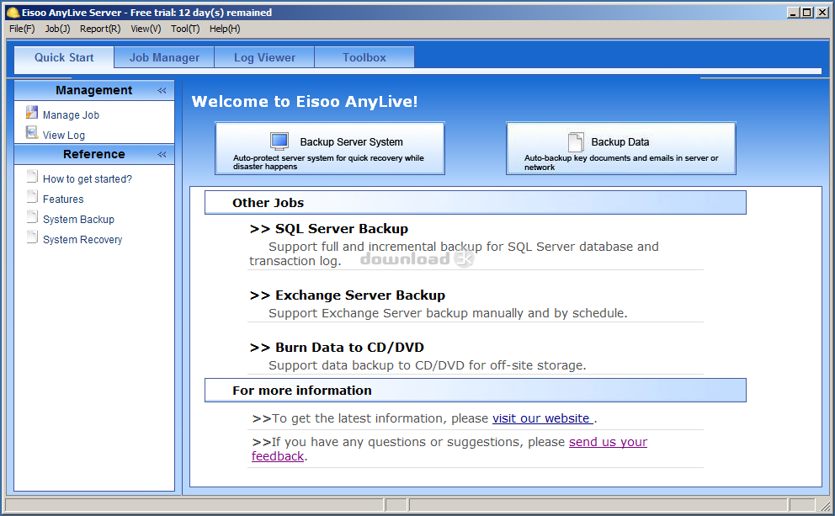Viewport: 835px width, 516px height.
Task: Click the page icon beside System Recovery
Action: [33, 237]
